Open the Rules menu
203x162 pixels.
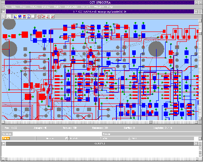57,7
